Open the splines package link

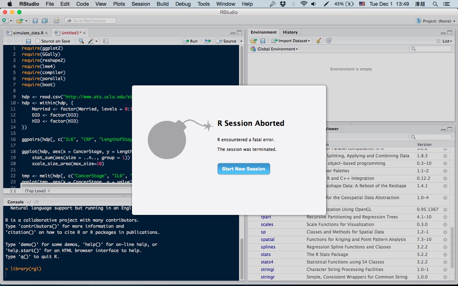point(268,247)
